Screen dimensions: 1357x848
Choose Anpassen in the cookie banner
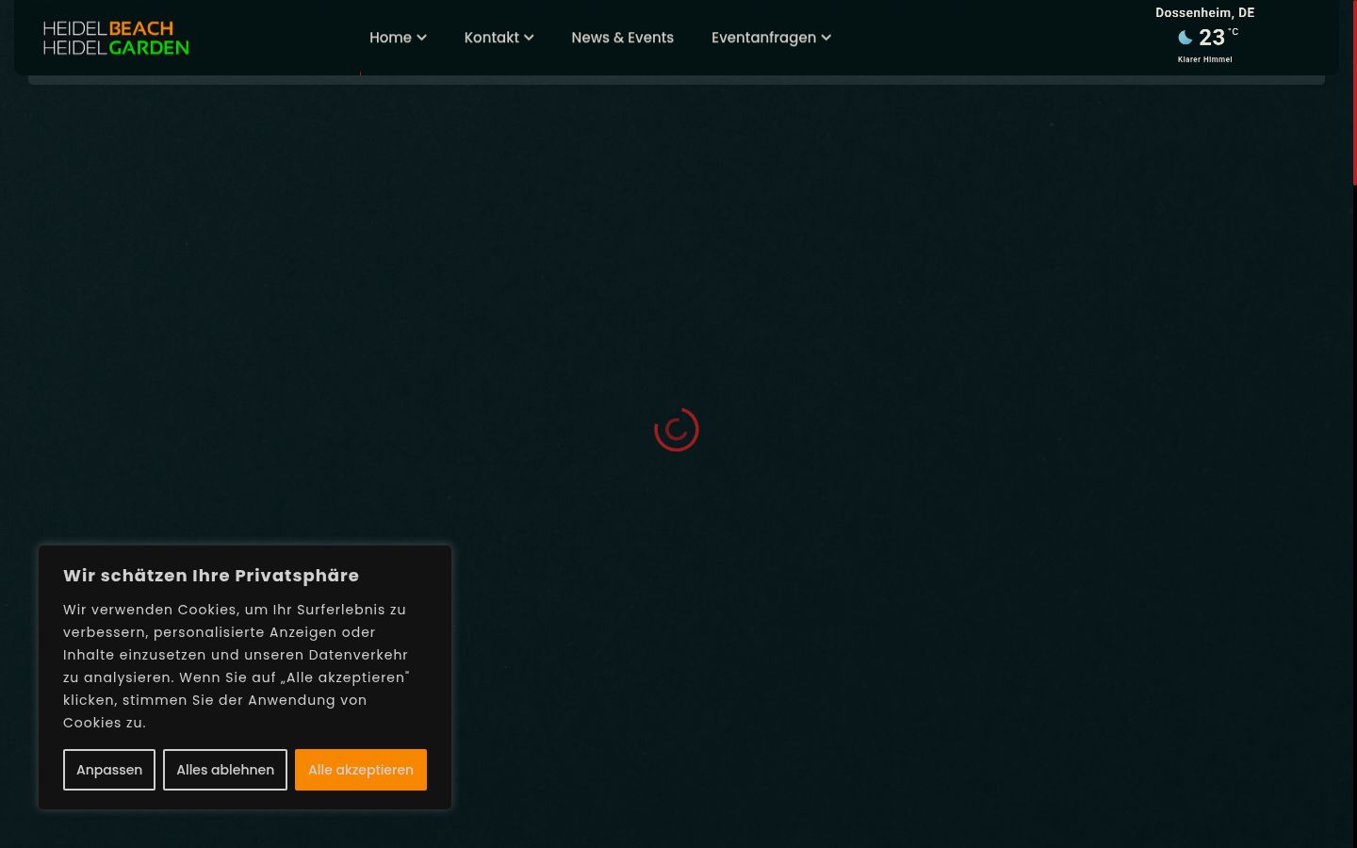pos(109,770)
